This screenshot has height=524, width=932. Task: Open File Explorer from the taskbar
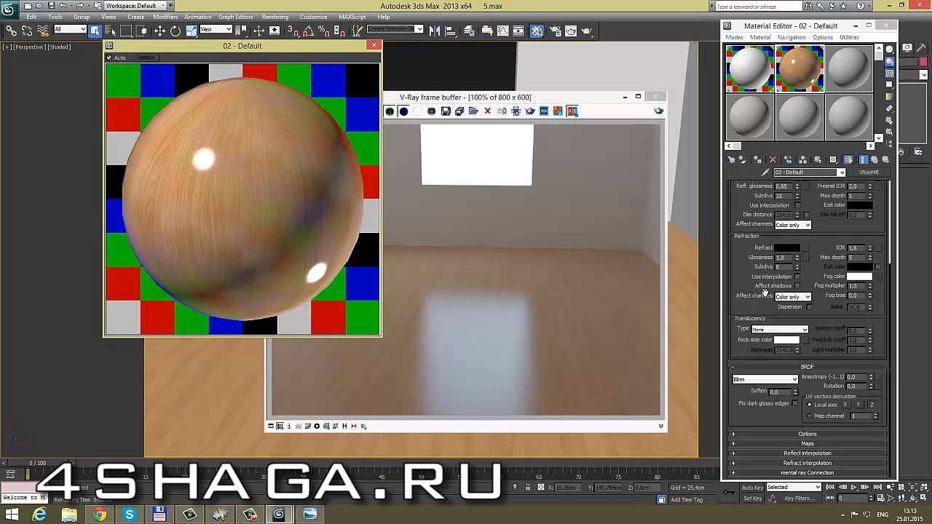coord(70,515)
